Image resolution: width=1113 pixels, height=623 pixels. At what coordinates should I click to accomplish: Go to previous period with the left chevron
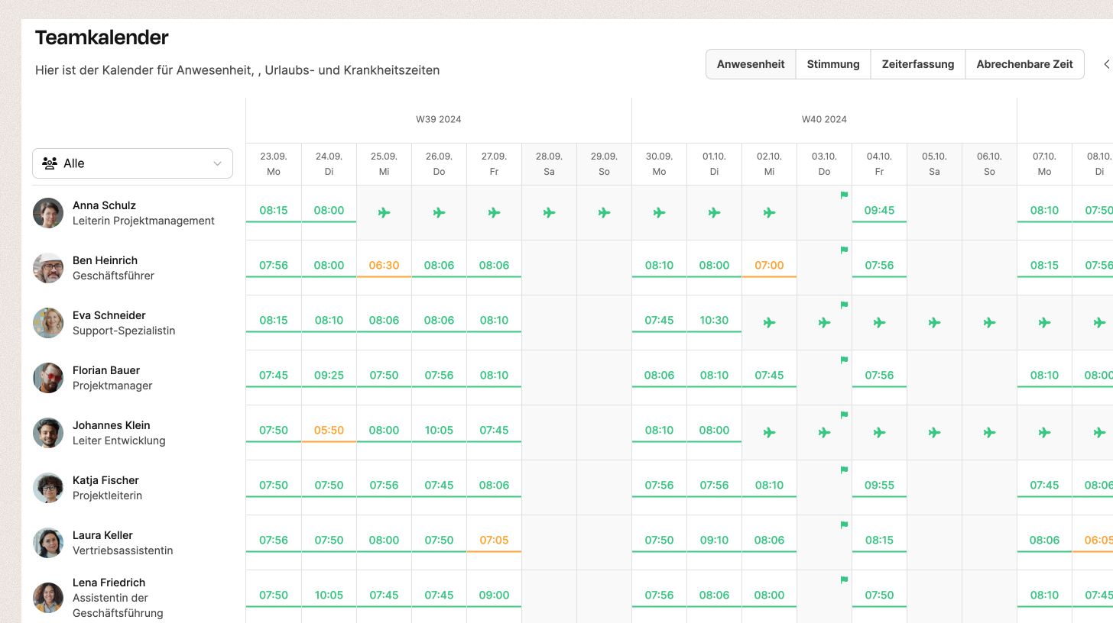pos(1106,64)
